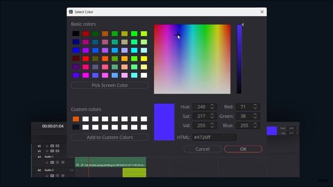
Task: Decrease the Blue value with down arrow
Action: [255, 127]
